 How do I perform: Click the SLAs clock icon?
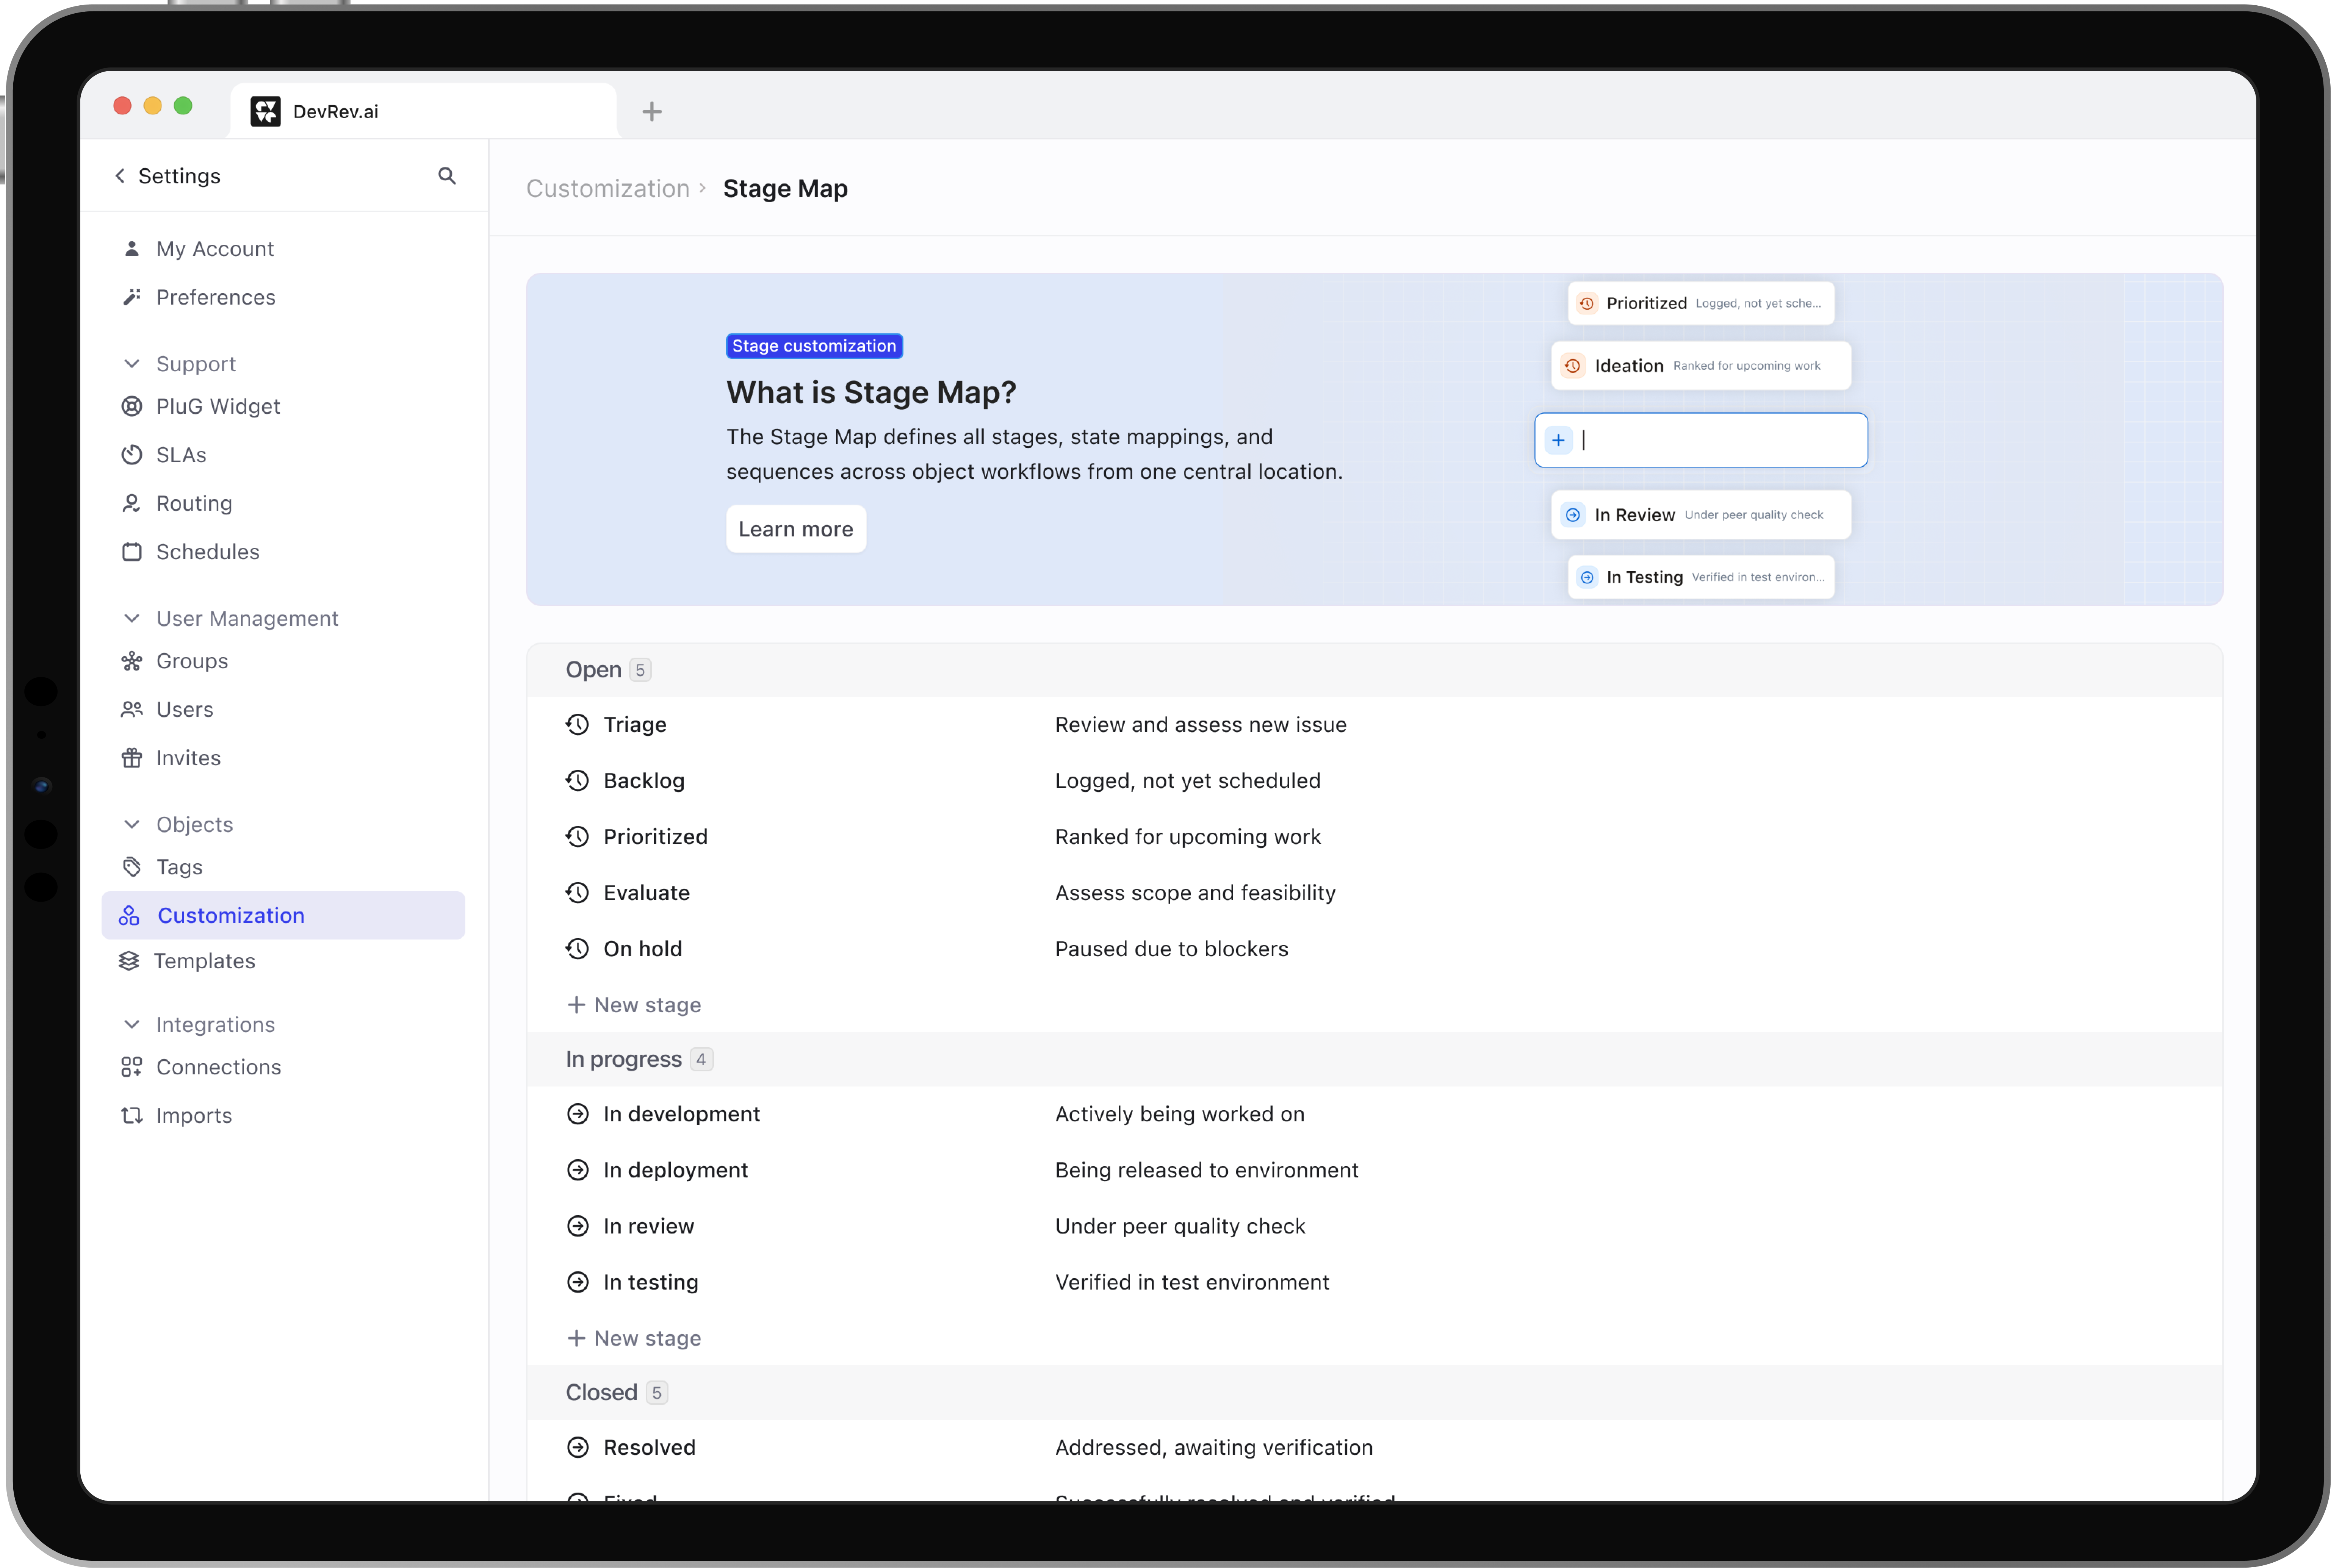tap(131, 455)
